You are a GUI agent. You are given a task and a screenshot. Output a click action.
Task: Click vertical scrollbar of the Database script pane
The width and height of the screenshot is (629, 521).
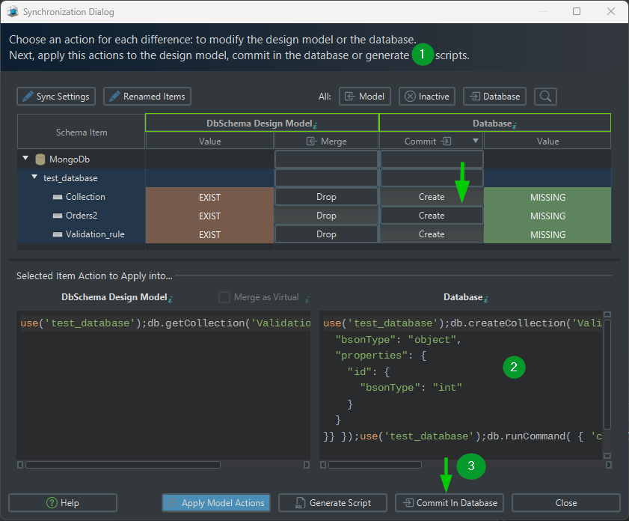point(607,374)
